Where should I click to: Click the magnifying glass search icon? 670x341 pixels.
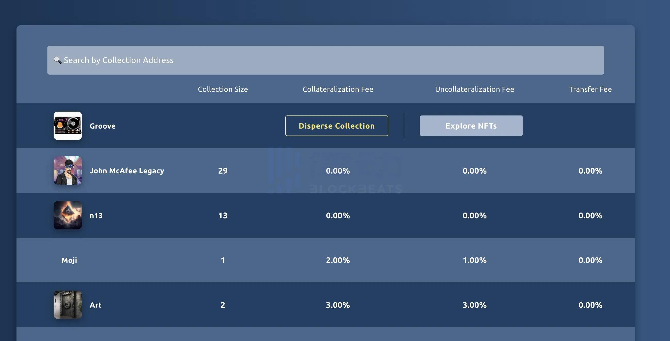coord(57,60)
